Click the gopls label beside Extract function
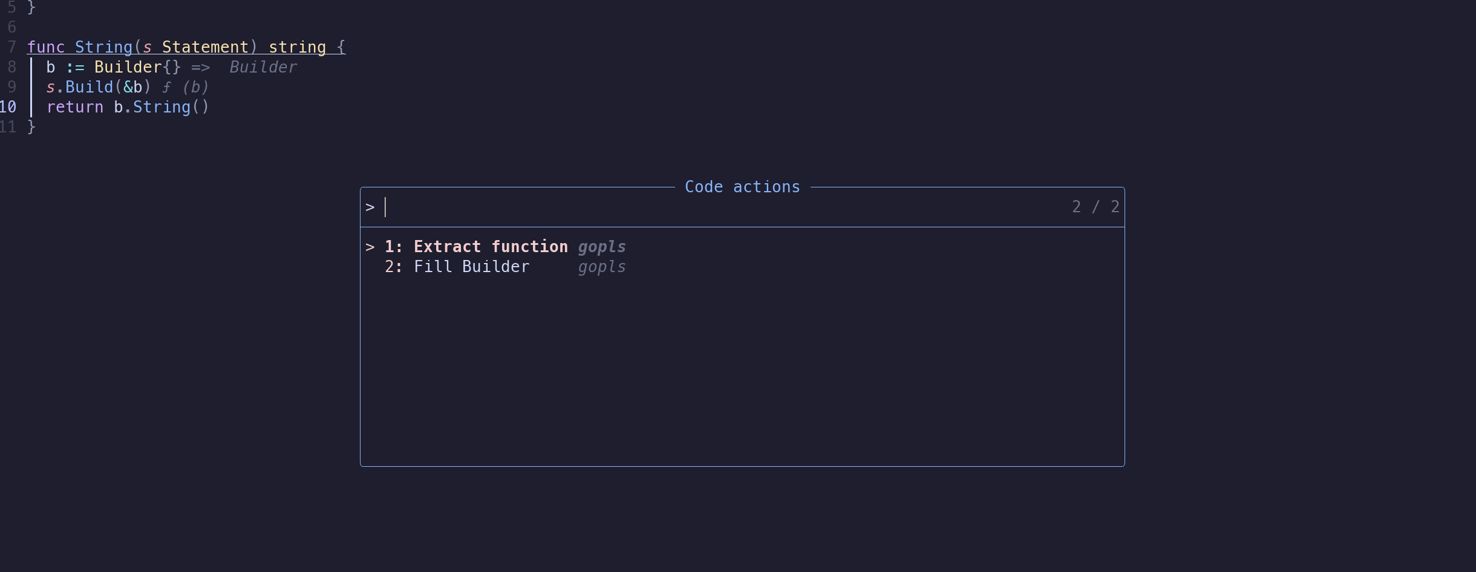1476x572 pixels. point(601,246)
